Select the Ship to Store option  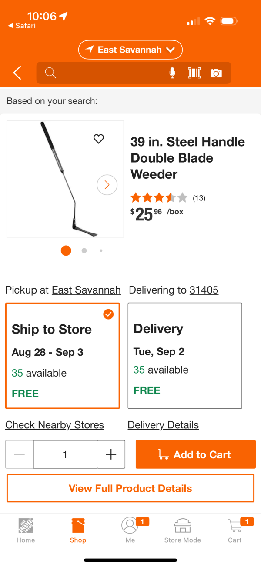click(62, 356)
